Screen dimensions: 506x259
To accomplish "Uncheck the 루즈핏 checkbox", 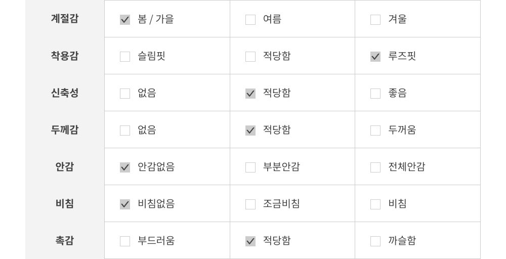I will [x=375, y=57].
